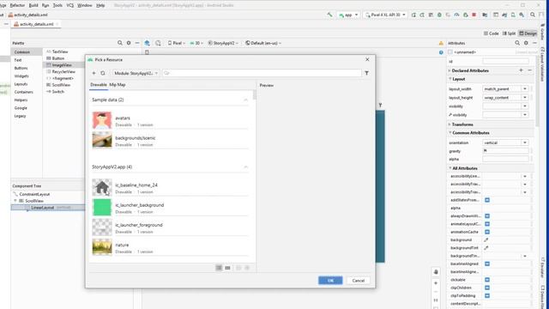Collapse the ScrollView node in Component Tree
This screenshot has height=309, width=549.
click(15, 201)
